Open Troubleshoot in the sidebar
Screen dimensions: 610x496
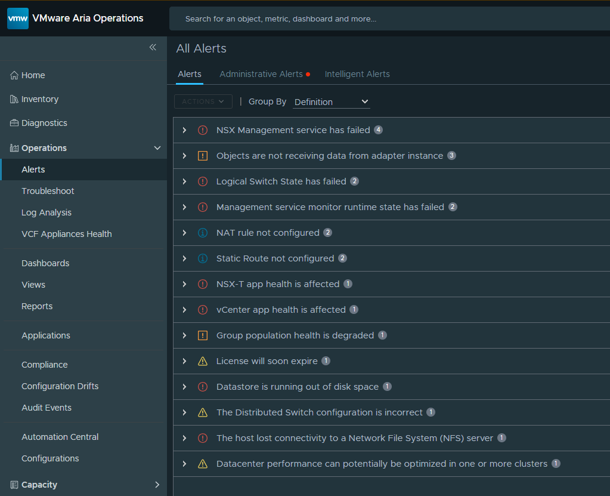pyautogui.click(x=48, y=191)
